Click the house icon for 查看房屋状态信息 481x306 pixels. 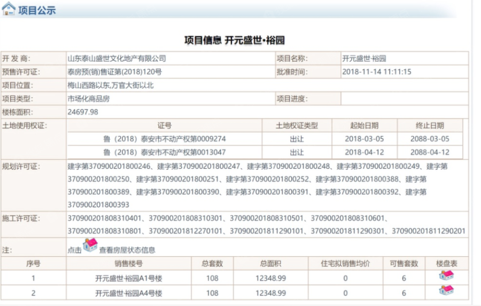pyautogui.click(x=90, y=246)
